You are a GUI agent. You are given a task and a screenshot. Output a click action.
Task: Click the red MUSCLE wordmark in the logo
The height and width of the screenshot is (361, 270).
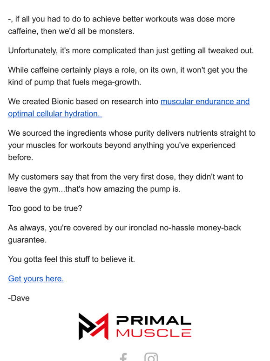point(154,333)
